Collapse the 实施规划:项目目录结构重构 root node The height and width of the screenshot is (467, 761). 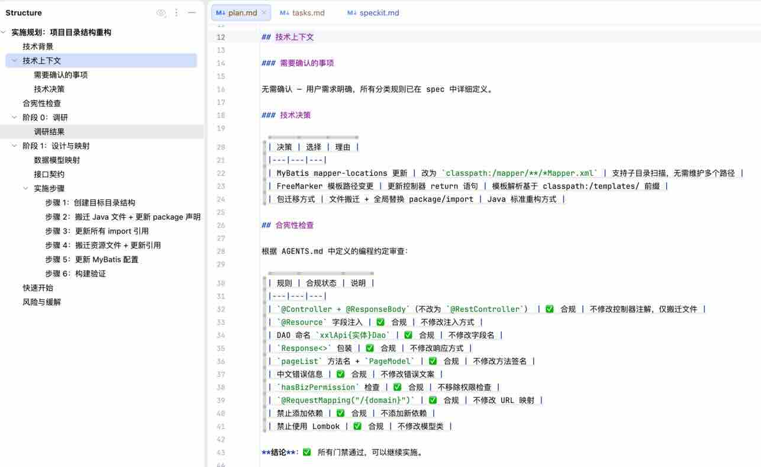[x=4, y=33]
